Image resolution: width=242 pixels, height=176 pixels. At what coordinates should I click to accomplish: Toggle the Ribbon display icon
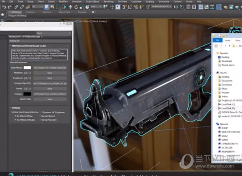pos(200,7)
